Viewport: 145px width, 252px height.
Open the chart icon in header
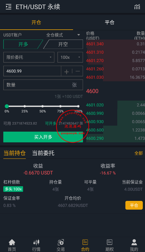coord(137,7)
